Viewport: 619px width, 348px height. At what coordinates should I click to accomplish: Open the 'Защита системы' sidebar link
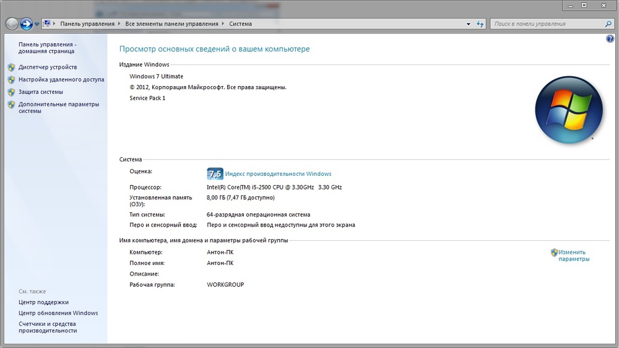click(41, 92)
